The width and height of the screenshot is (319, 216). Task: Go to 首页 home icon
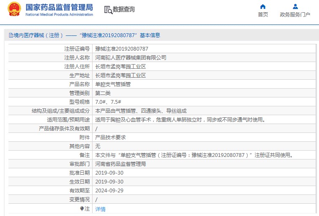263,6
